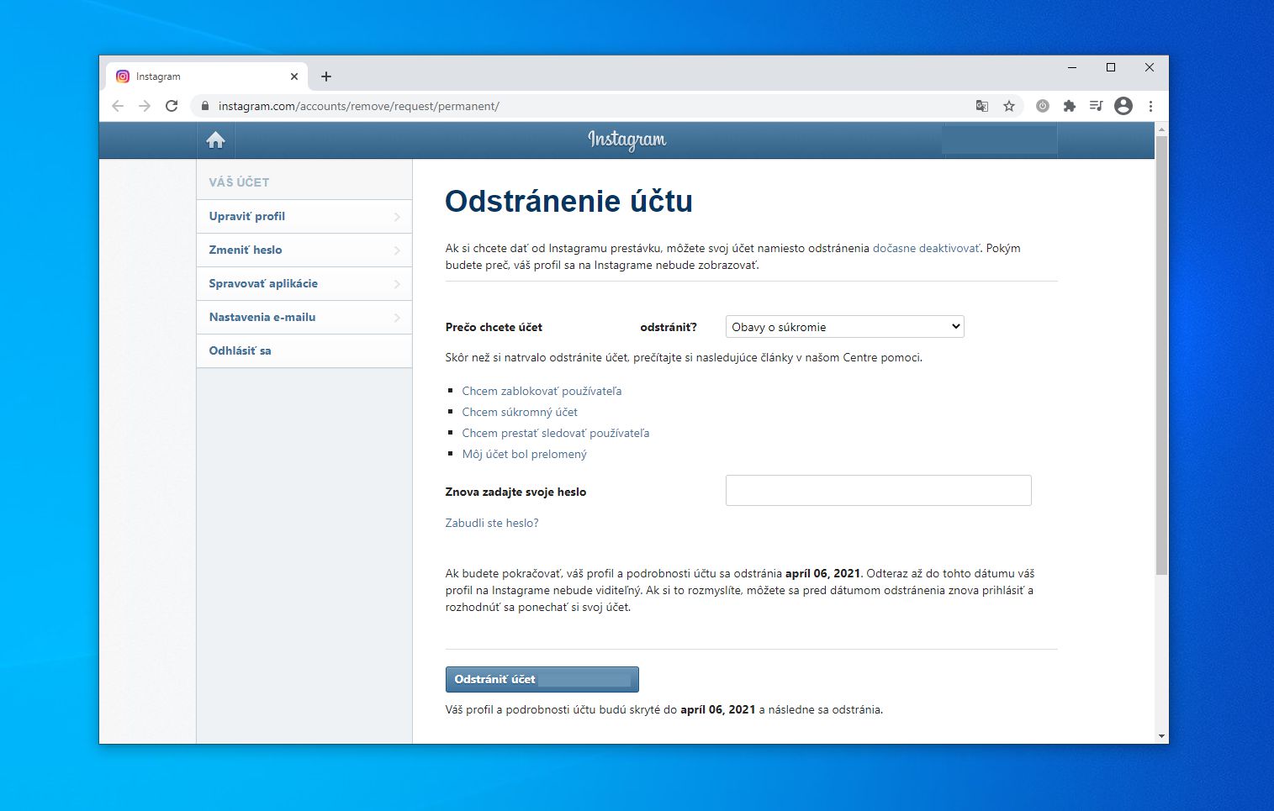Click the chevron beside Nastavenia e-mailu
Screen dimensions: 1274x811
(397, 318)
